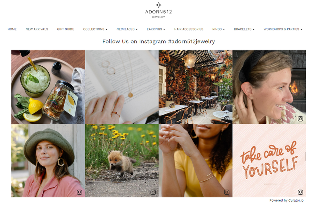Image resolution: width=312 pixels, height=205 pixels.
Task: Open Instagram icon on autumn patio photo
Action: tap(227, 119)
